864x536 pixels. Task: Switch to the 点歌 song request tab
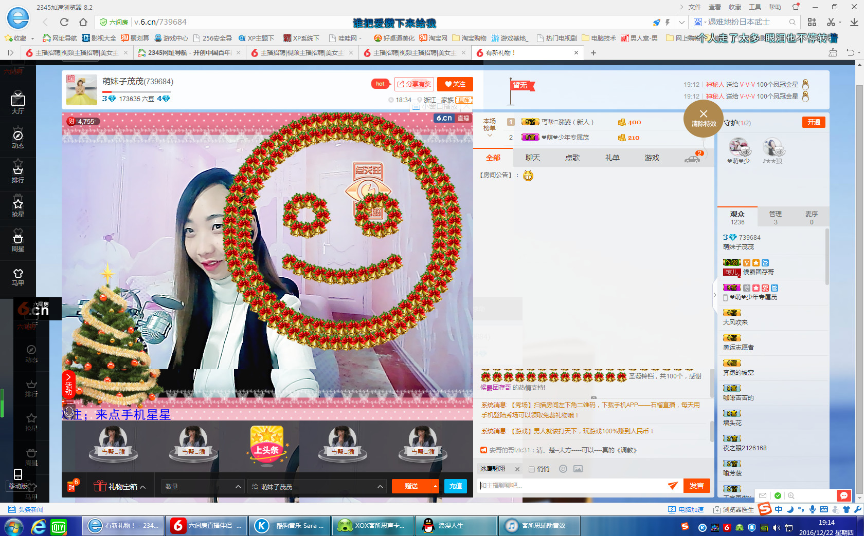pos(572,158)
